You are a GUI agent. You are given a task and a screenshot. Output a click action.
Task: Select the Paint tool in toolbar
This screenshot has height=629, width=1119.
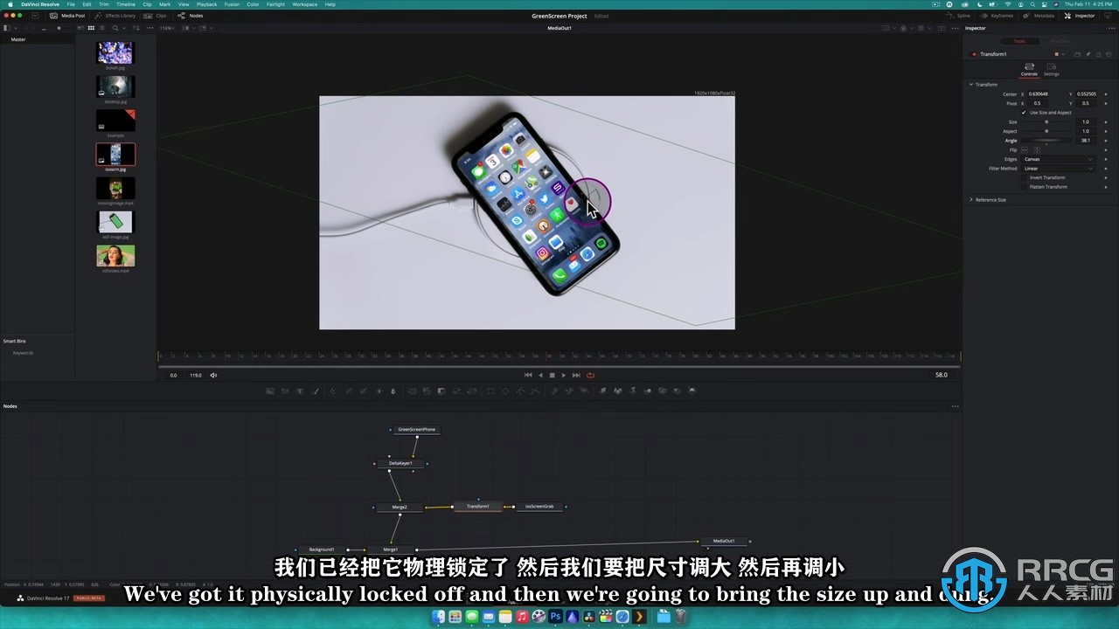point(315,391)
